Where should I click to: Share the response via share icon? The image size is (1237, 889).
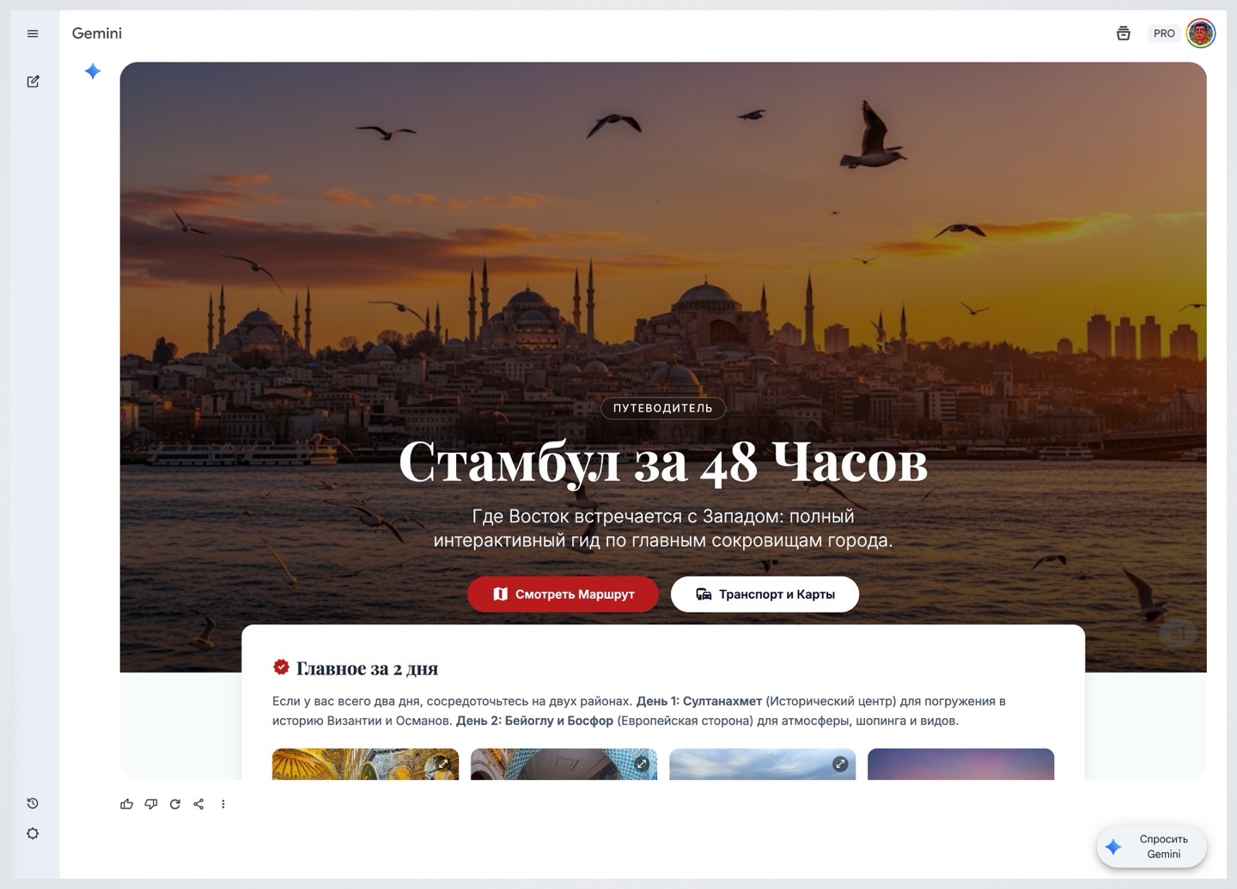point(198,804)
